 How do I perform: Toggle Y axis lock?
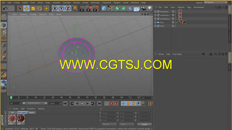point(61,8)
